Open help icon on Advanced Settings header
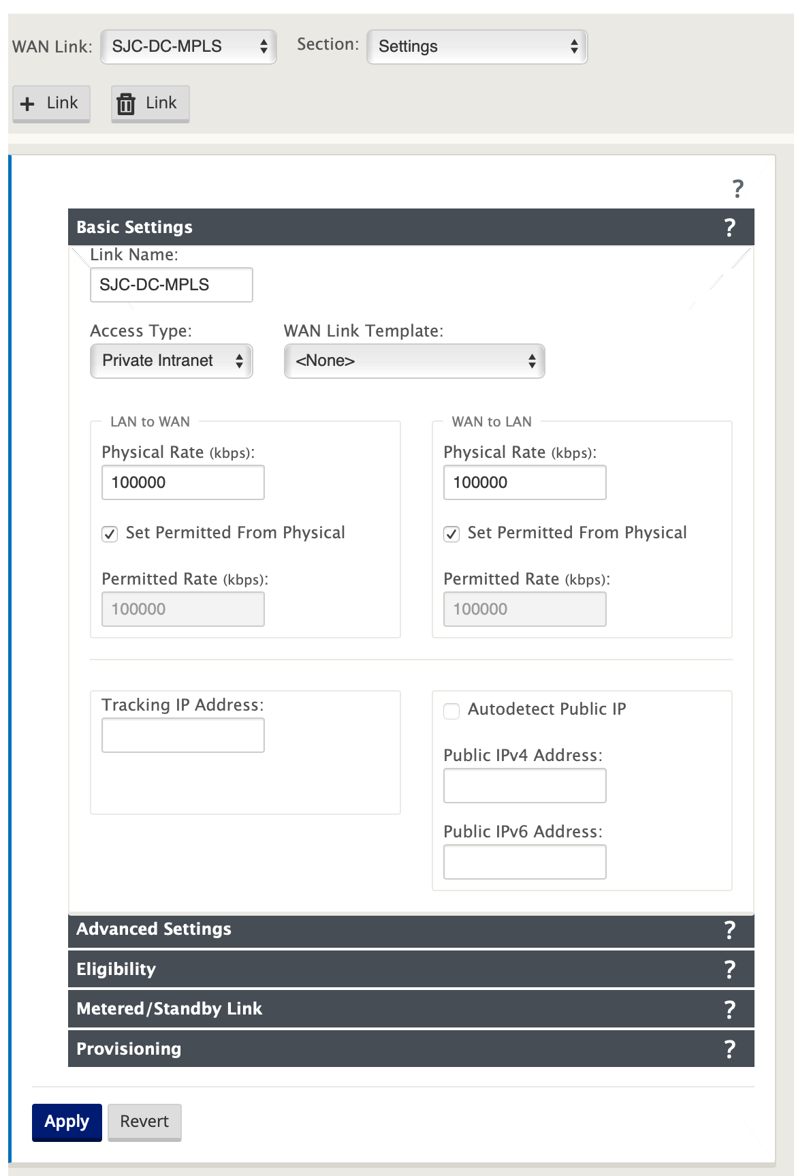 click(x=729, y=930)
